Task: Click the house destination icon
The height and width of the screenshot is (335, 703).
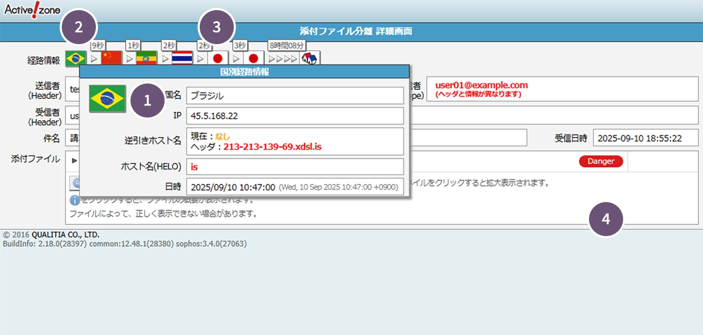Action: point(309,58)
